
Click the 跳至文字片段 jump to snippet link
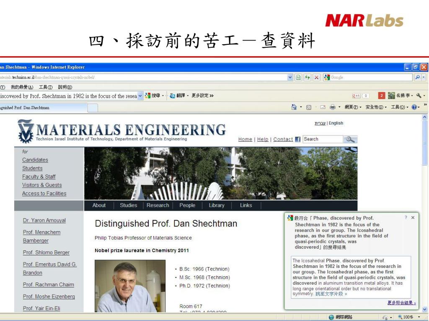click(x=331, y=294)
